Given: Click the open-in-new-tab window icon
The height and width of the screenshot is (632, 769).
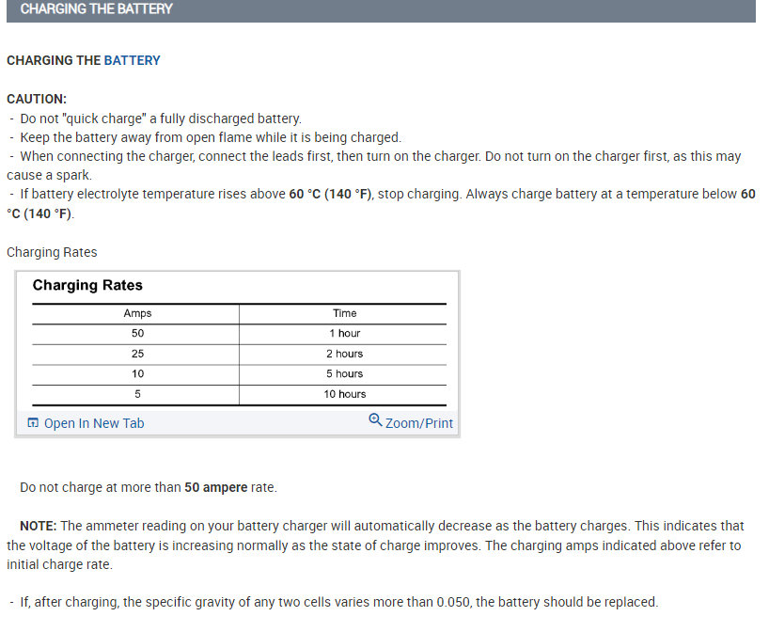Looking at the screenshot, I should (33, 422).
